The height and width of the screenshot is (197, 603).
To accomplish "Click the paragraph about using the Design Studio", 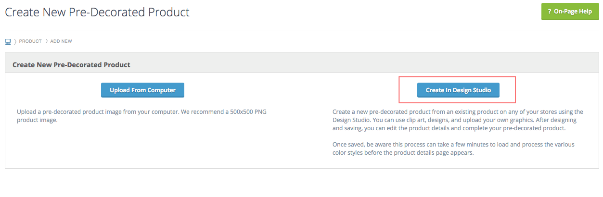I will click(x=458, y=120).
